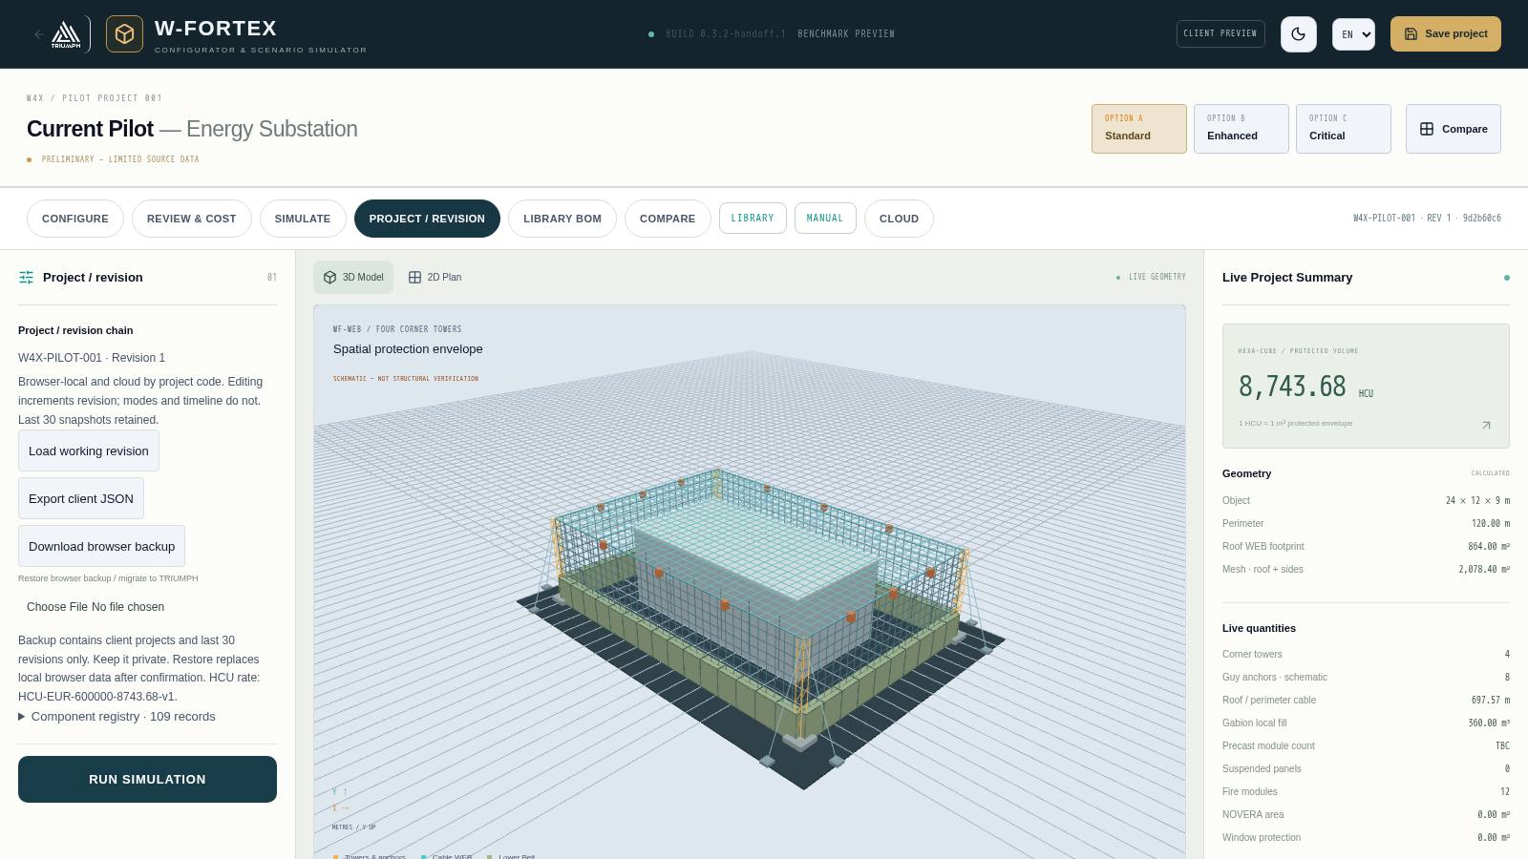Viewport: 1528px width, 859px height.
Task: Click the Project / revision sliders icon
Action: coord(26,278)
